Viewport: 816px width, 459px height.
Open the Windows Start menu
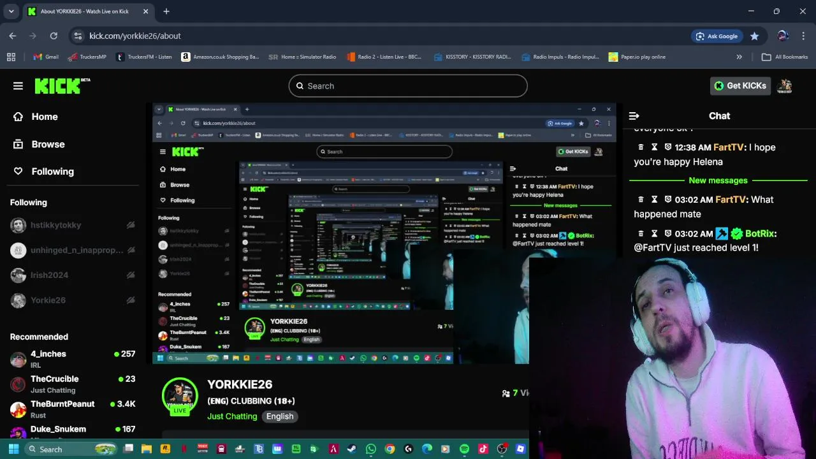coord(13,449)
